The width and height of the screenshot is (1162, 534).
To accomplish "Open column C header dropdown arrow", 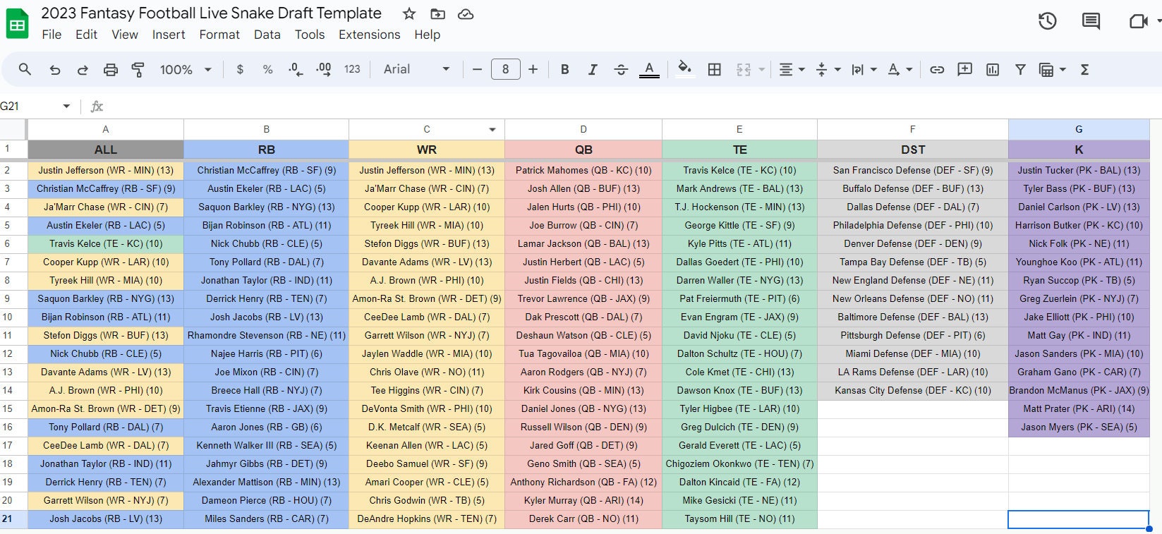I will 492,130.
